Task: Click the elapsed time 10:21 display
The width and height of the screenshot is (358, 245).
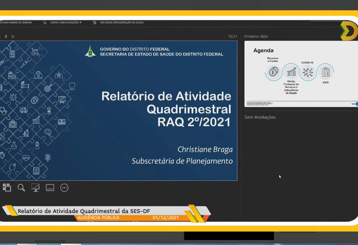Action: tap(232, 36)
